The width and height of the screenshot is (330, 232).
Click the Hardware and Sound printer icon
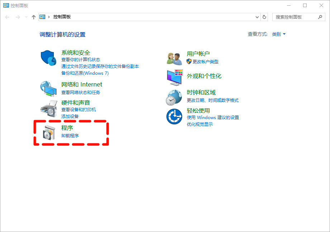coord(49,108)
